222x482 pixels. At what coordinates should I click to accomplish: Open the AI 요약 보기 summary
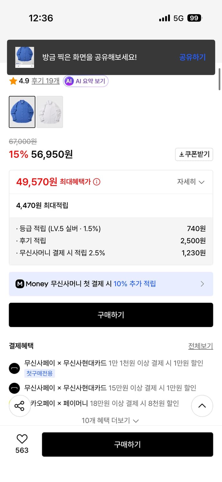pos(85,81)
